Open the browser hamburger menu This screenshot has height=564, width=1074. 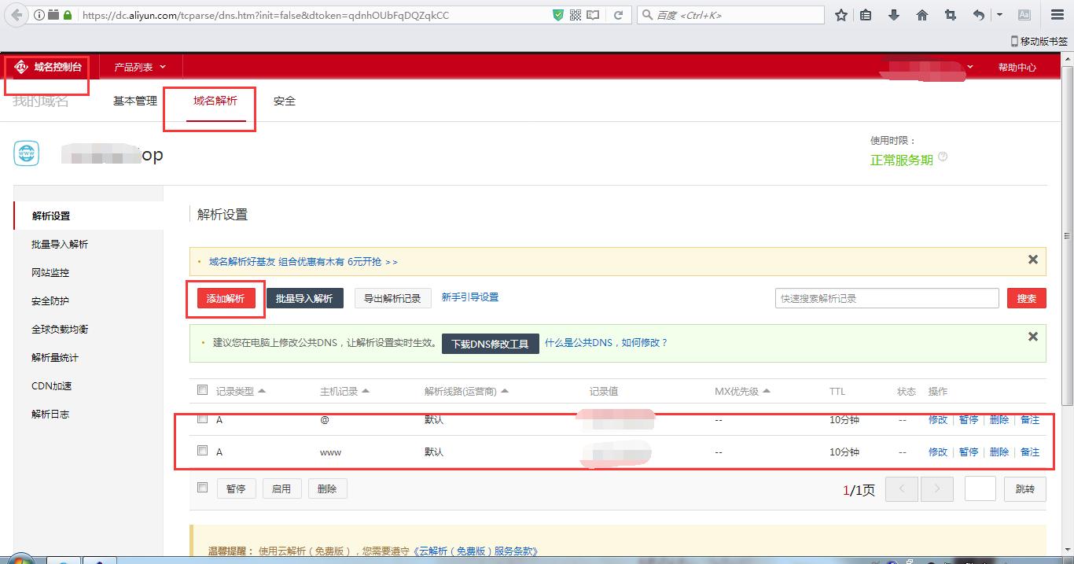pyautogui.click(x=1057, y=15)
